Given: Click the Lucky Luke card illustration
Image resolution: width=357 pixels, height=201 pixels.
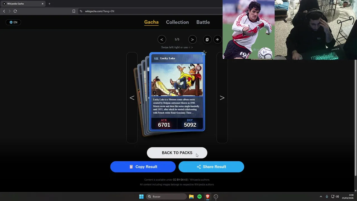Looking at the screenshot, I should tap(177, 80).
